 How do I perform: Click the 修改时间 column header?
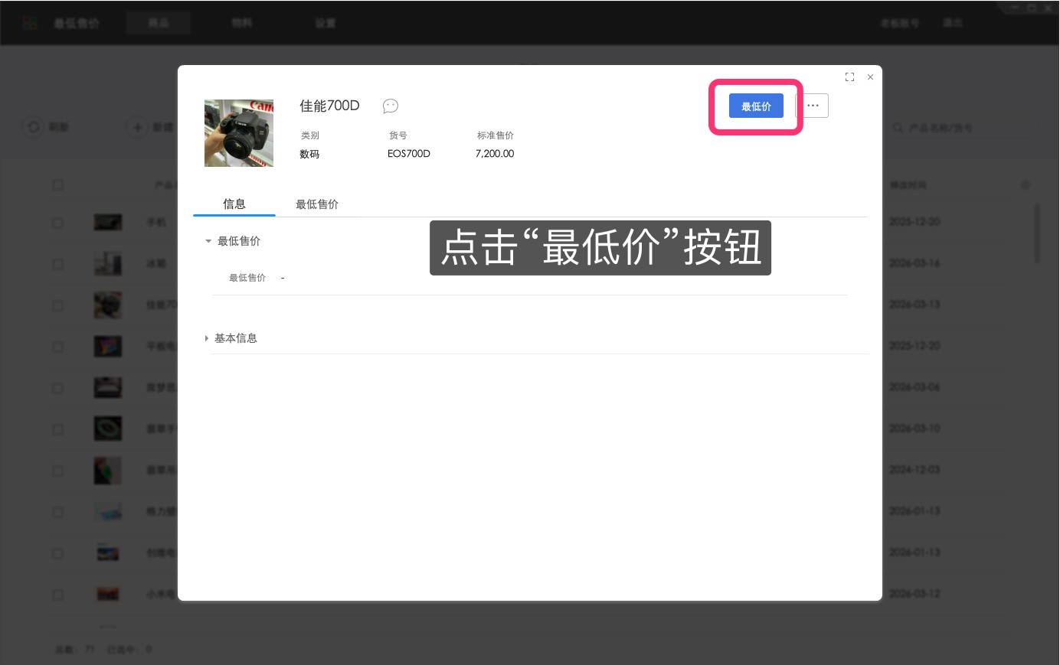(x=908, y=185)
